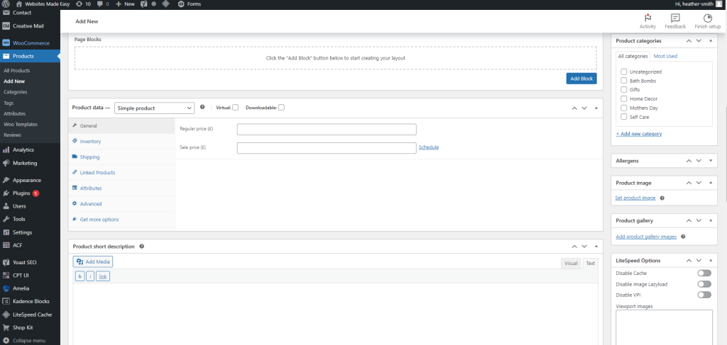Image resolution: width=727 pixels, height=345 pixels.
Task: Click the Regular price input field
Action: coord(326,129)
